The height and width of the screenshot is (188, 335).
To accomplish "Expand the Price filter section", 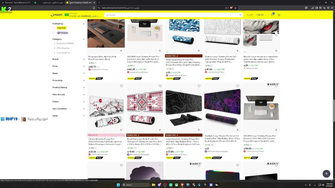I will click(69, 66).
